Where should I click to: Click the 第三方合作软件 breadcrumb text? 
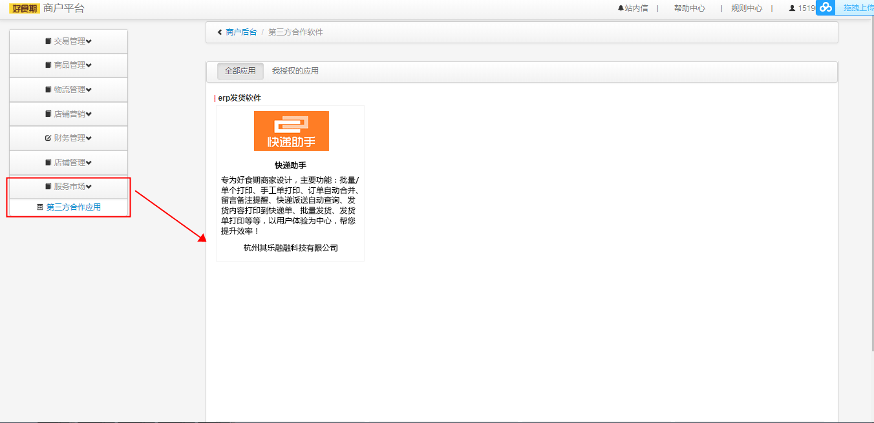(x=295, y=32)
